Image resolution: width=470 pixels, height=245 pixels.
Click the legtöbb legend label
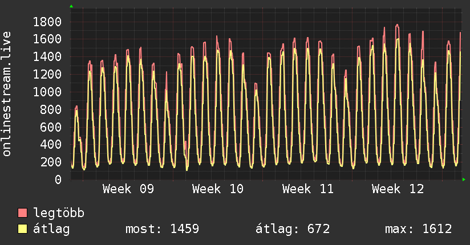click(59, 213)
